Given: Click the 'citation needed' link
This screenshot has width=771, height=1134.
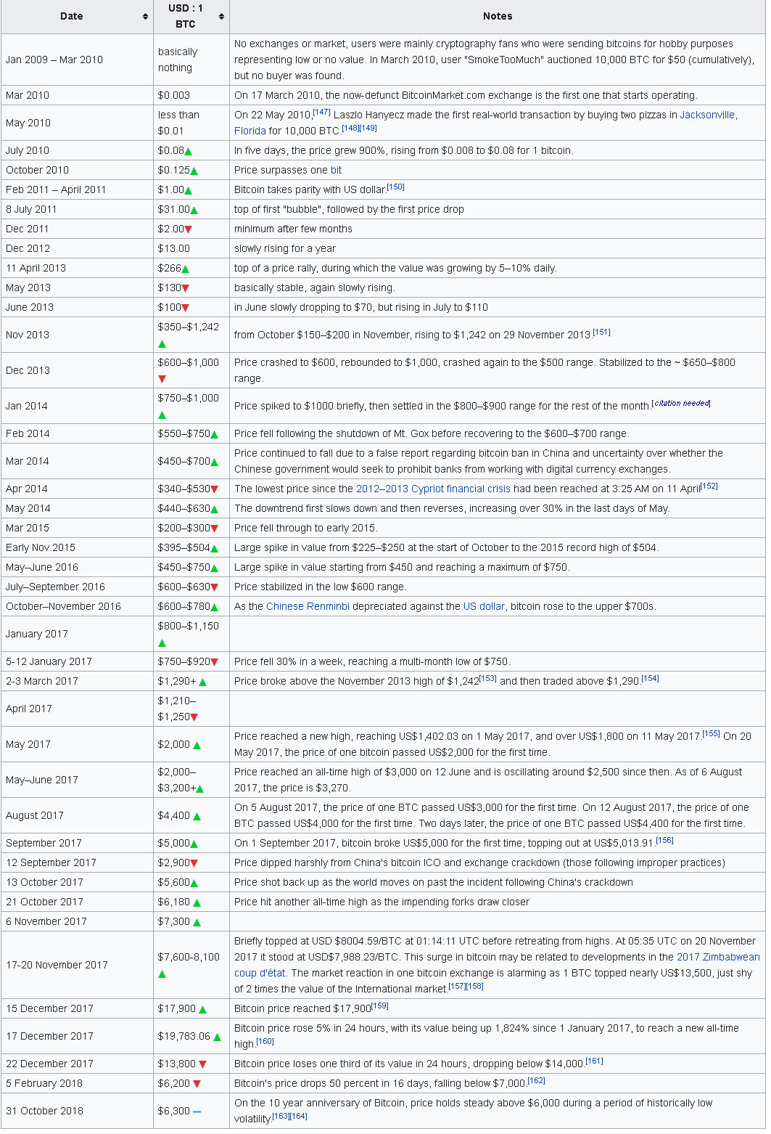Looking at the screenshot, I should [681, 403].
